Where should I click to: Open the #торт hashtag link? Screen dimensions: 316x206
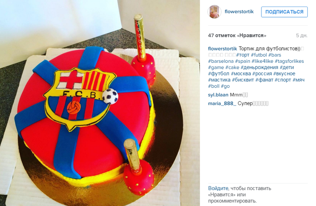[243, 55]
